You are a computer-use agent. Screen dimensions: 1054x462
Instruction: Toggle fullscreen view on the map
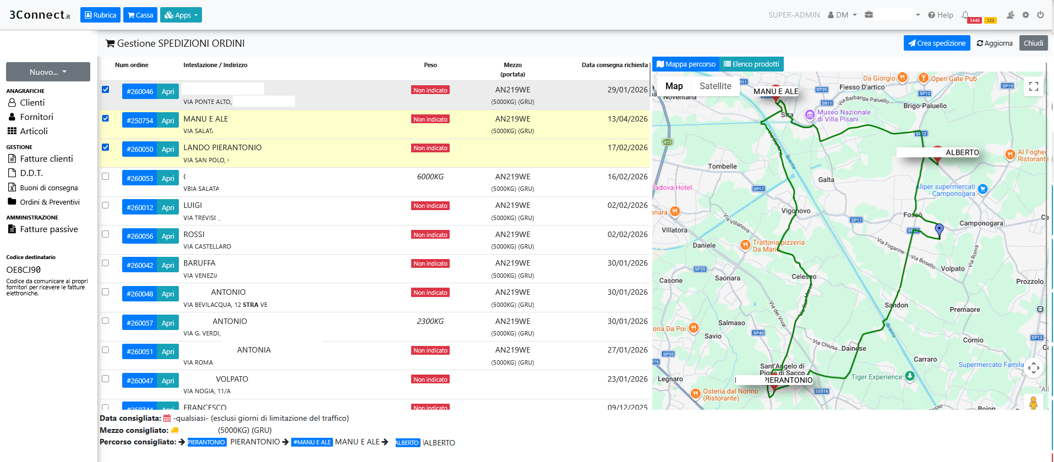click(x=1033, y=86)
